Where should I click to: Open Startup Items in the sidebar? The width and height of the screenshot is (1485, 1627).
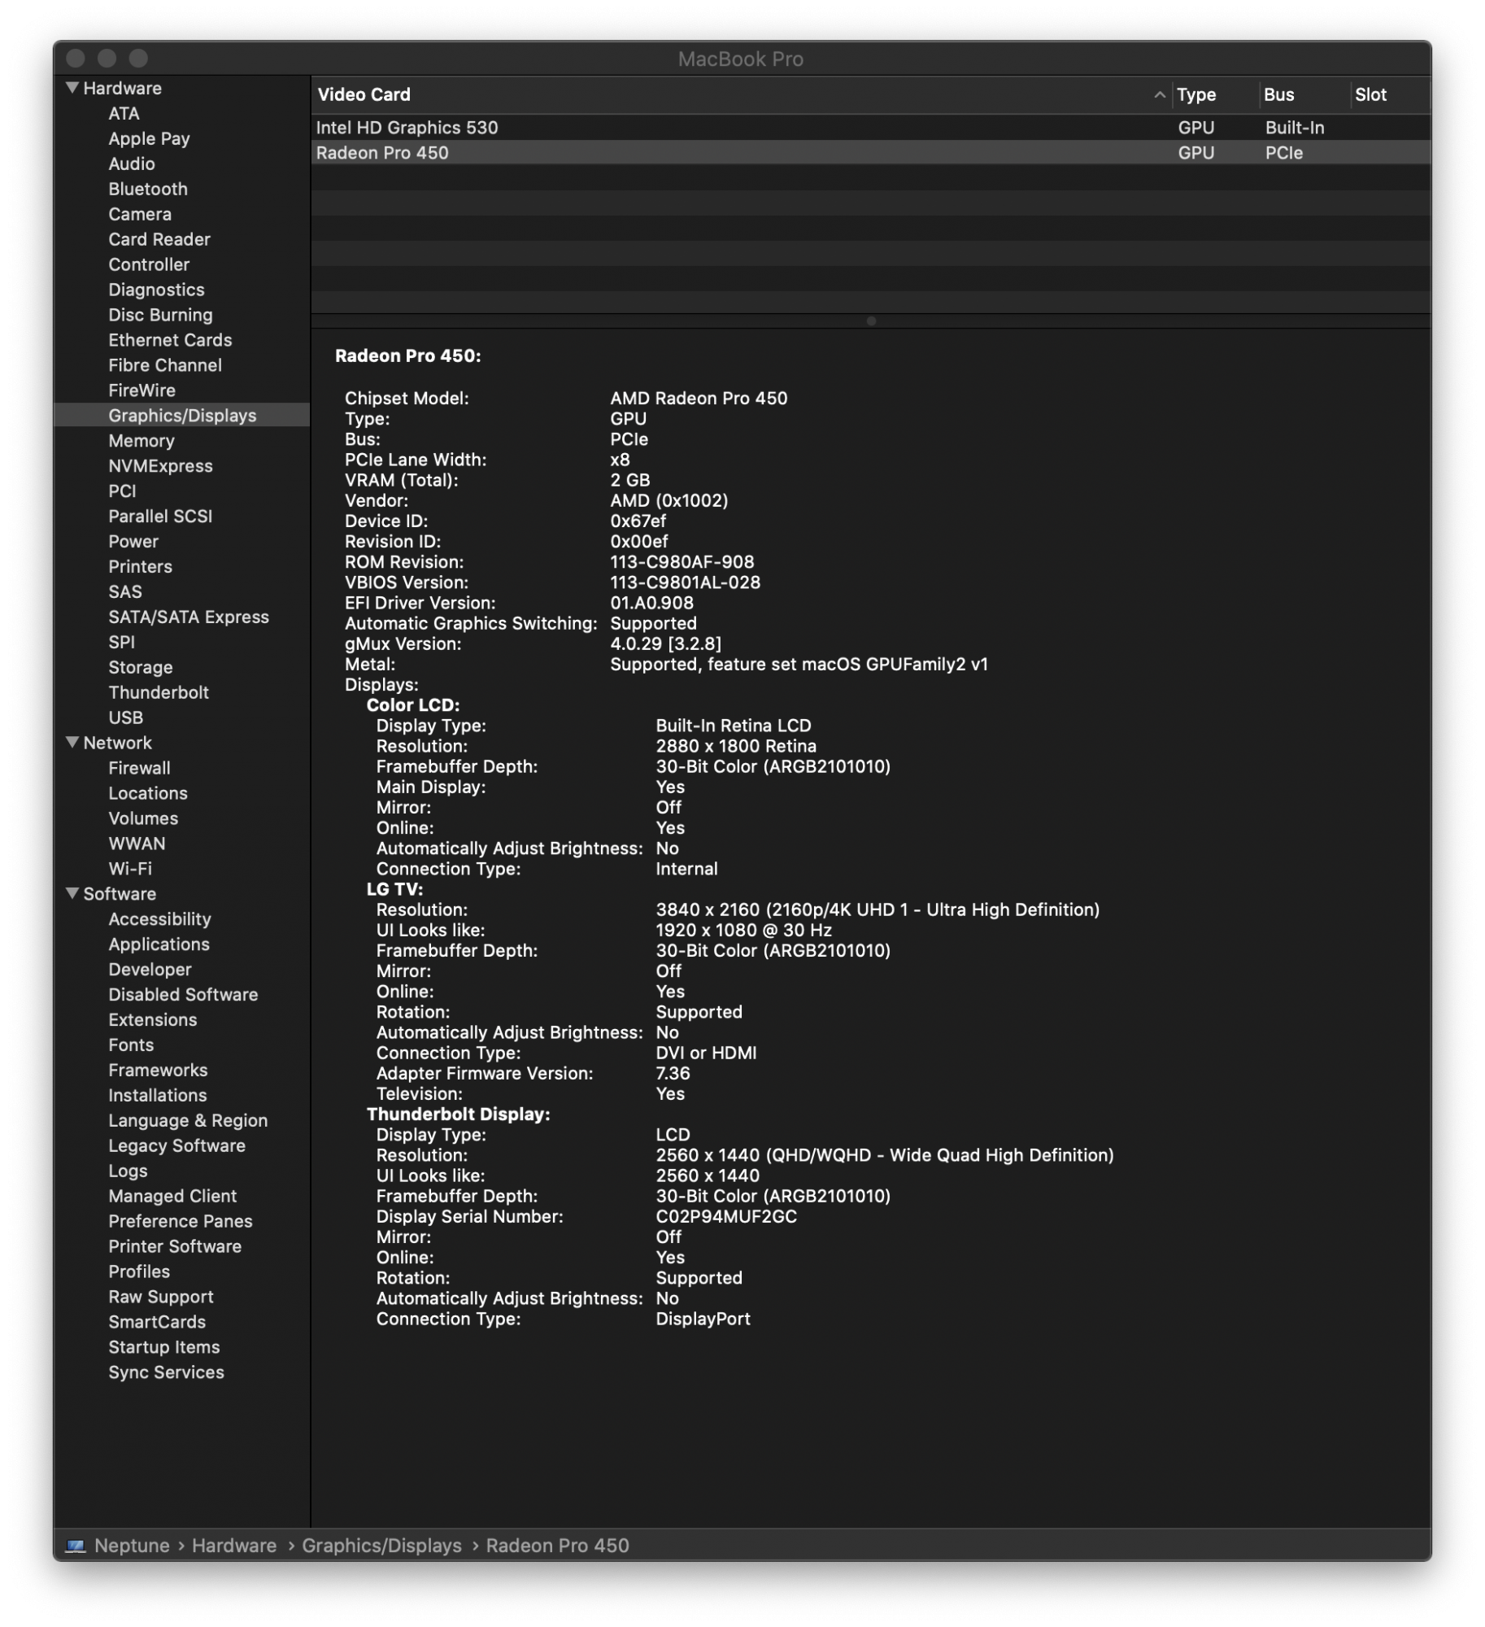click(x=163, y=1347)
